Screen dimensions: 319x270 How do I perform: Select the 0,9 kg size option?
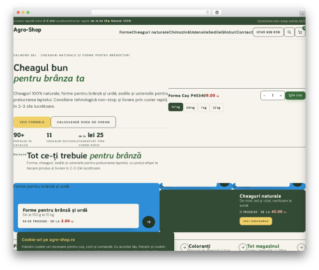(190, 108)
